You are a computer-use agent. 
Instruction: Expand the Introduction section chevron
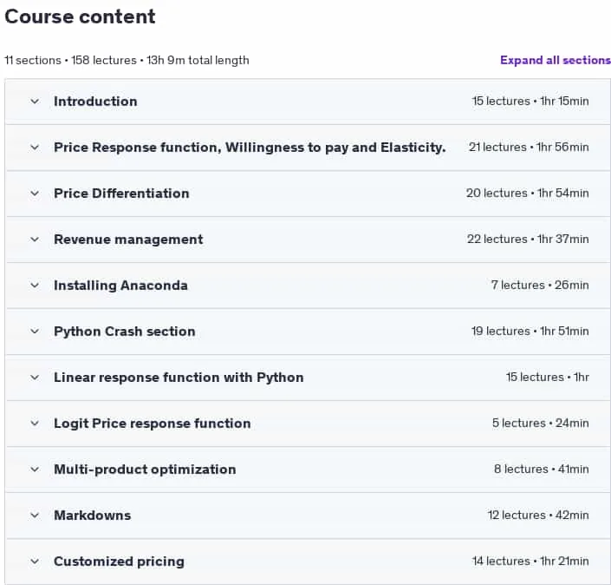tap(35, 102)
